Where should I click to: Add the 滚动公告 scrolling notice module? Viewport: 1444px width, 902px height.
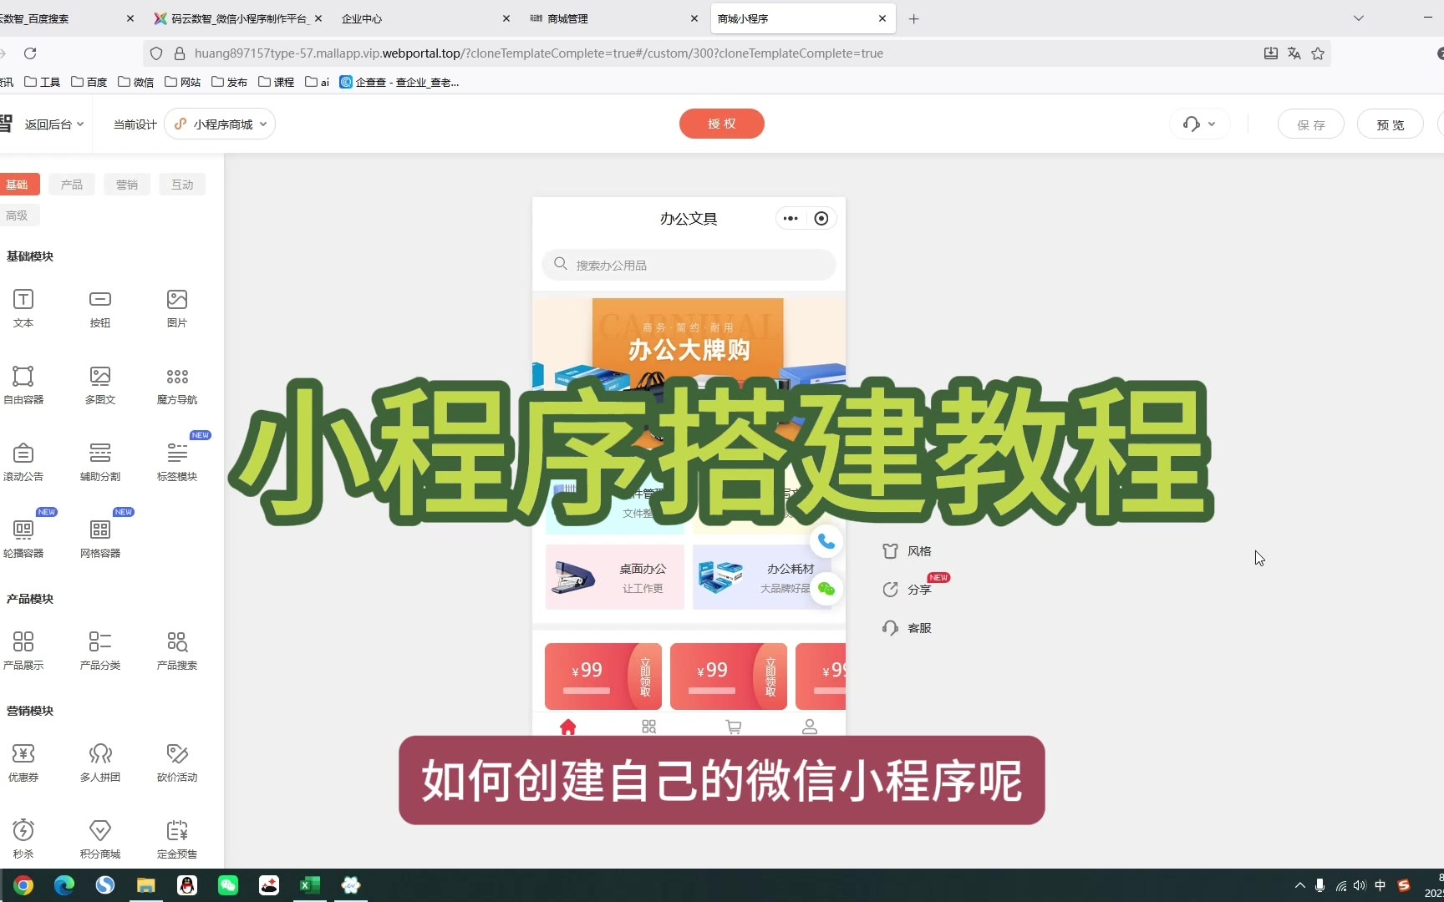tap(23, 462)
